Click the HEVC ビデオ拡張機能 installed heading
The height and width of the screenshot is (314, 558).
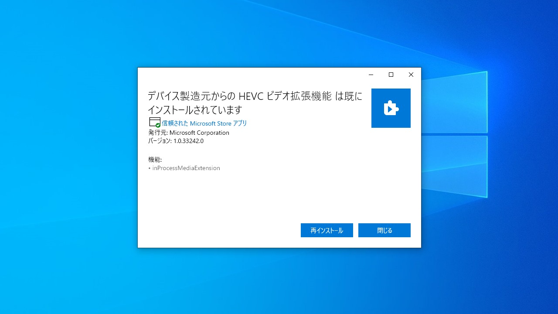point(255,102)
